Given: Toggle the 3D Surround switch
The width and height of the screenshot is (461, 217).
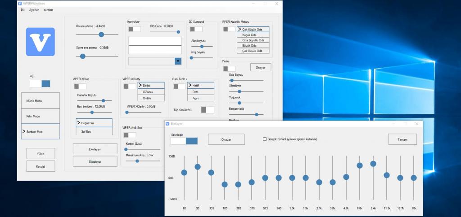Looking at the screenshot, I should click(x=196, y=29).
